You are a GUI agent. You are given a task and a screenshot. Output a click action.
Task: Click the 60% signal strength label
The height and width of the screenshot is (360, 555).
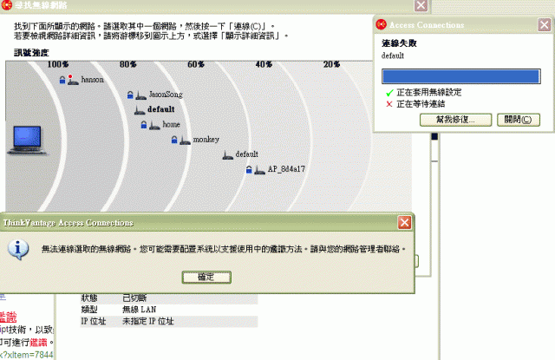(x=196, y=64)
